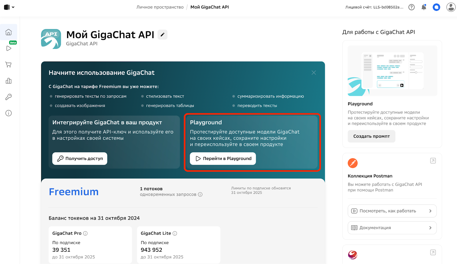This screenshot has width=457, height=264.
Task: Click the 'Создать промпт' button
Action: [371, 136]
